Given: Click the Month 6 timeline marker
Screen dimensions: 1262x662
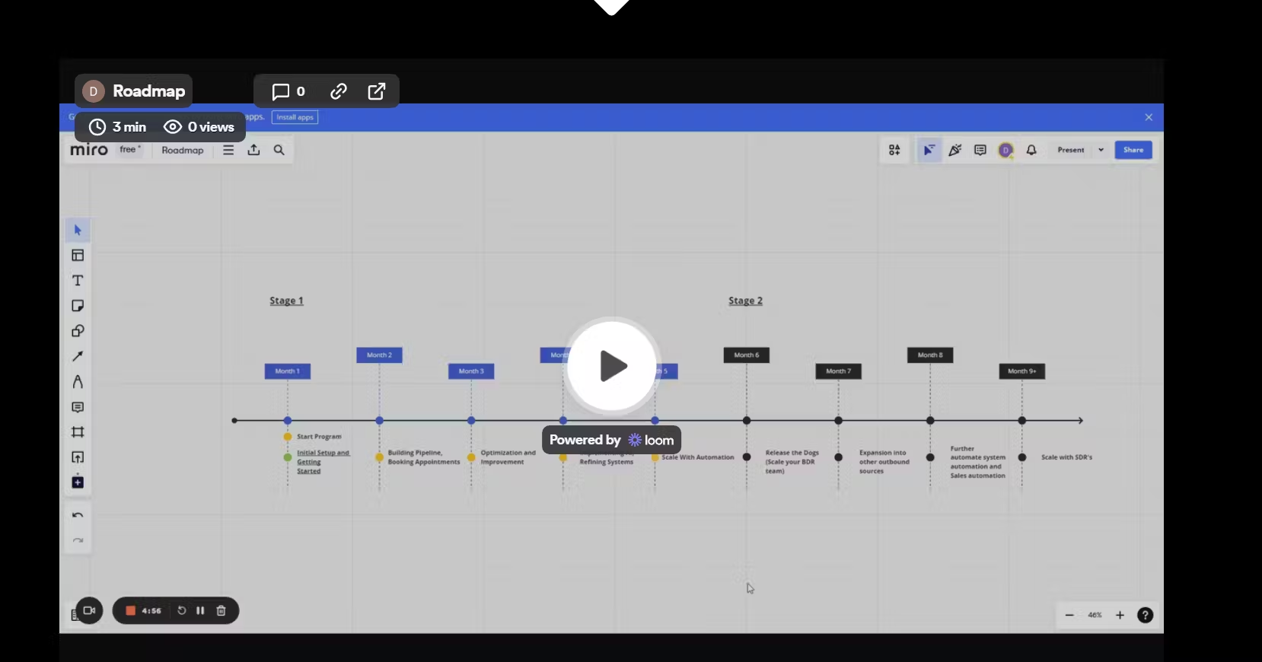Looking at the screenshot, I should (747, 355).
